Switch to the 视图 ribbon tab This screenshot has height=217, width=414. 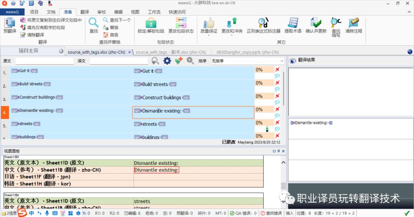135,12
